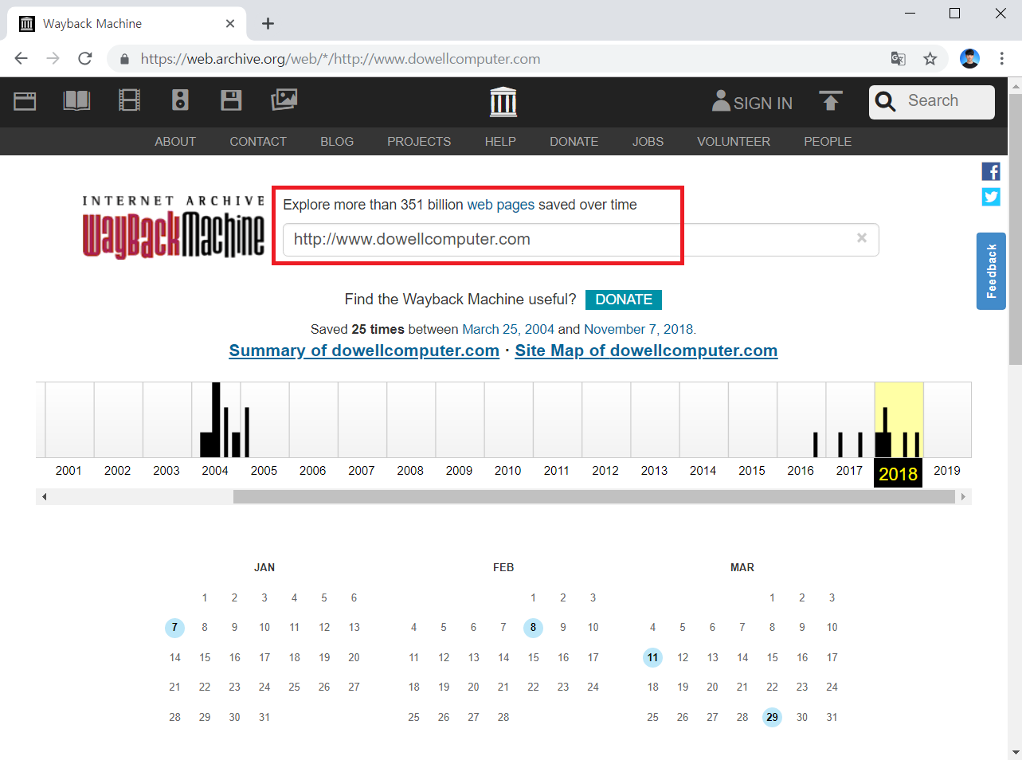Open the BLOG menu item

point(337,141)
